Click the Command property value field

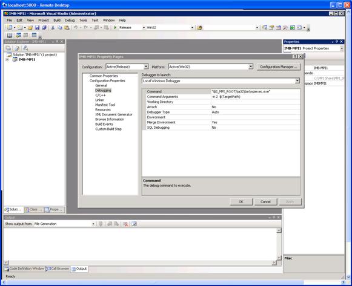pos(256,91)
